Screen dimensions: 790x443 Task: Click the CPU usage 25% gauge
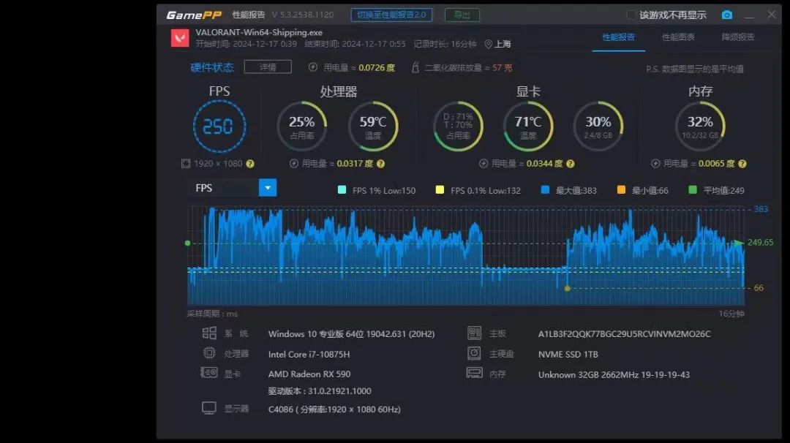coord(302,126)
